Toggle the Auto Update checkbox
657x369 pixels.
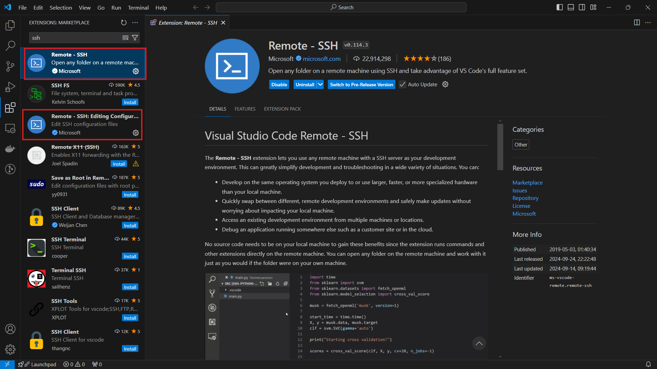[402, 85]
